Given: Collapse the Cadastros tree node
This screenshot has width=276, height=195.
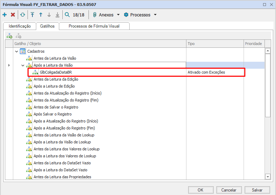Looking at the screenshot, I should pos(16,51).
